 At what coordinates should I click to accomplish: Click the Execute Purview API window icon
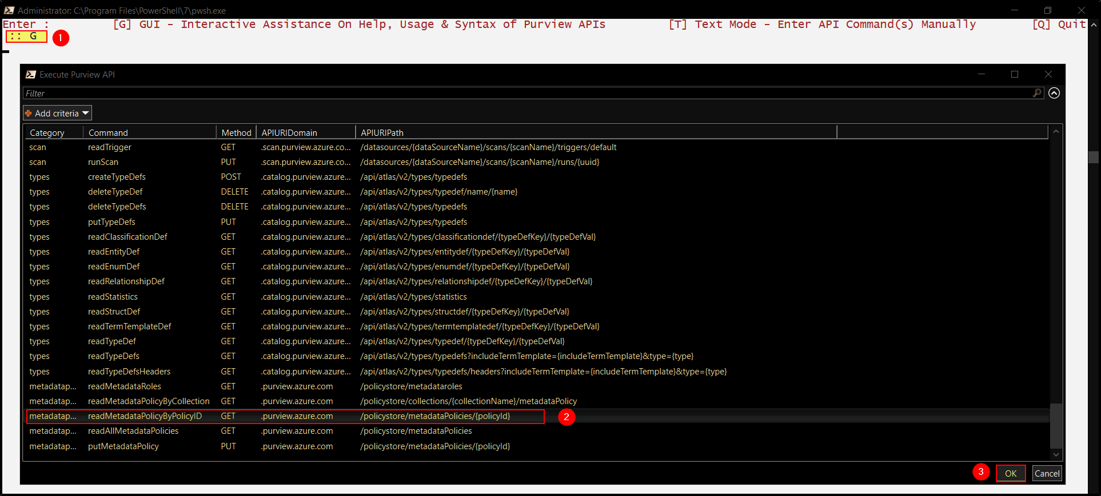coord(31,74)
